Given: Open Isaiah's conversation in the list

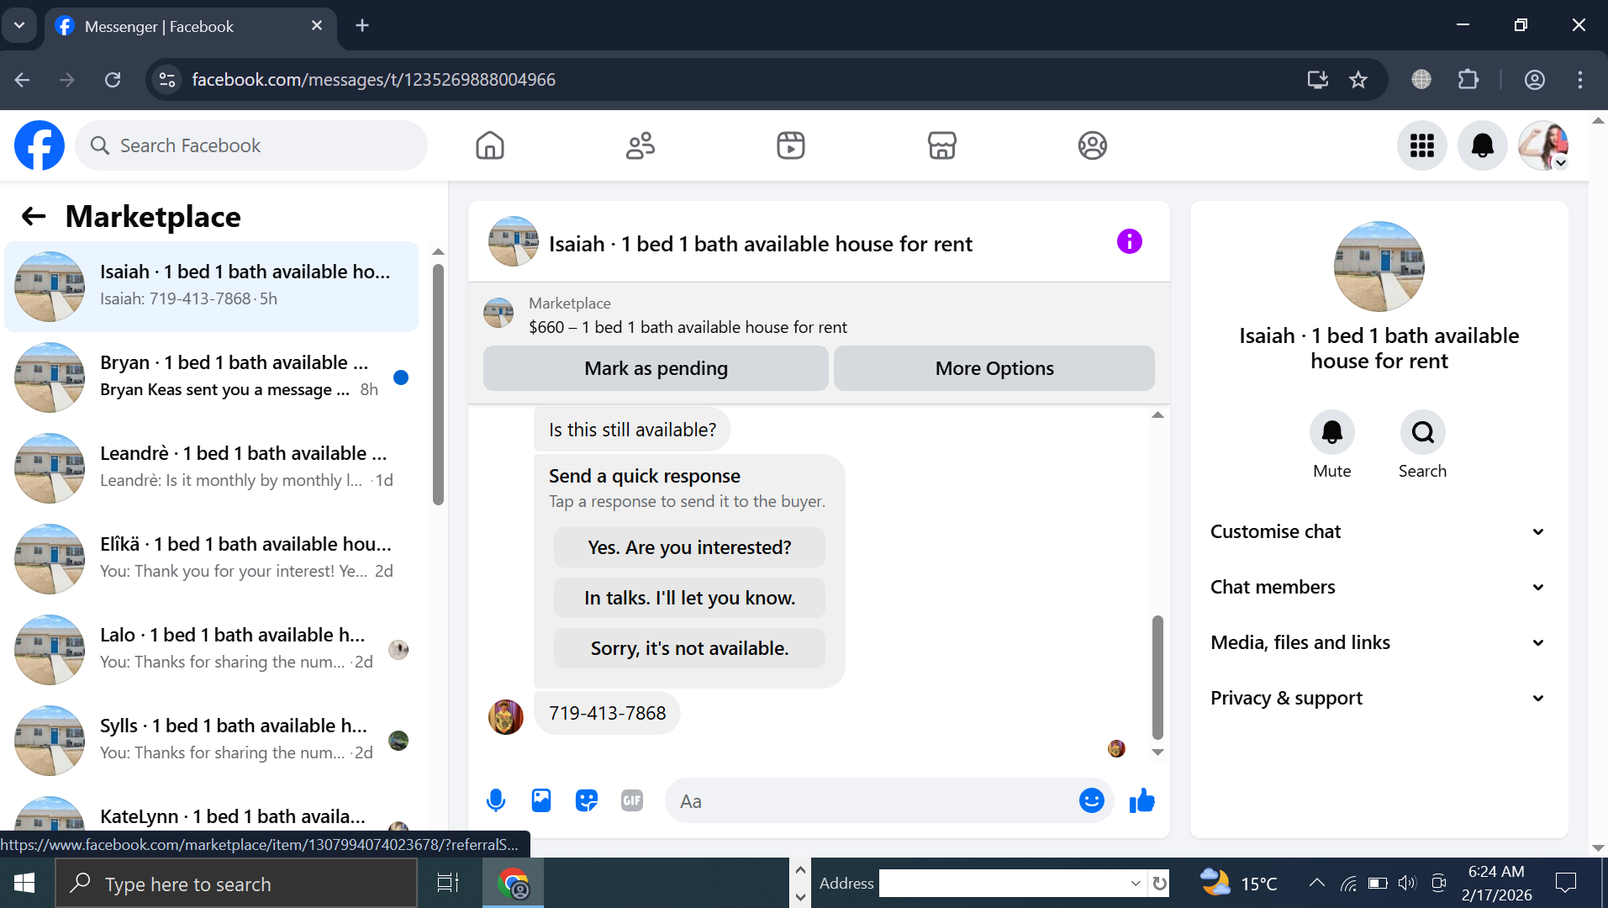Looking at the screenshot, I should tap(212, 287).
